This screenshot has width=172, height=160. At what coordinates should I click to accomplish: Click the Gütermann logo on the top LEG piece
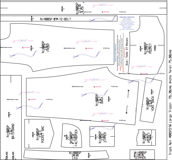click(x=123, y=12)
